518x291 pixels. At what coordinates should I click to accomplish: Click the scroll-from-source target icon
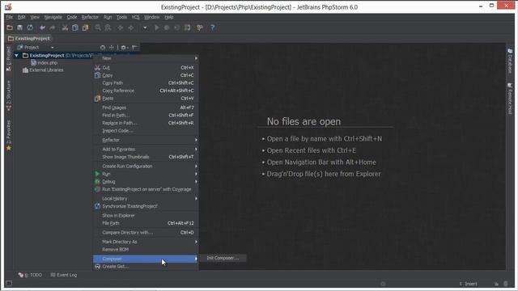103,48
